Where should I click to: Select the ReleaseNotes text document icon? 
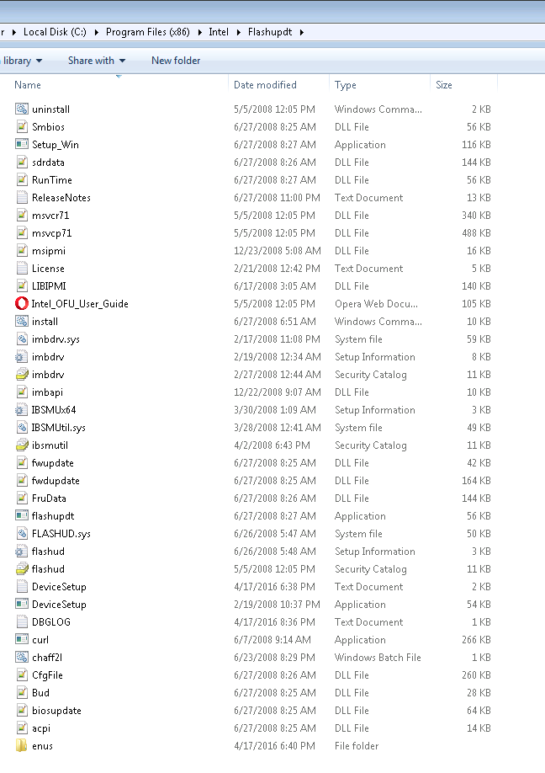point(22,198)
